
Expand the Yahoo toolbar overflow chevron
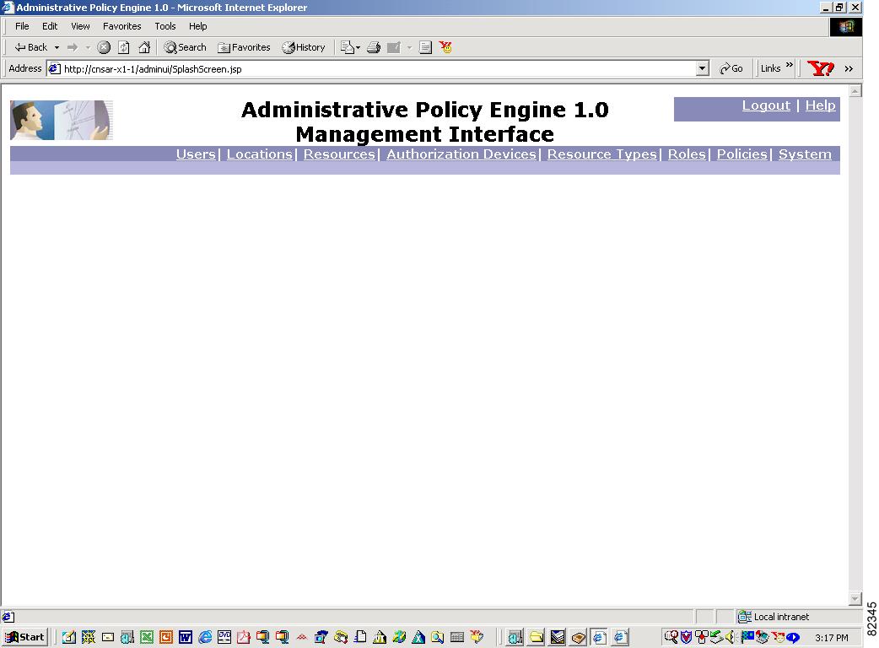point(849,69)
